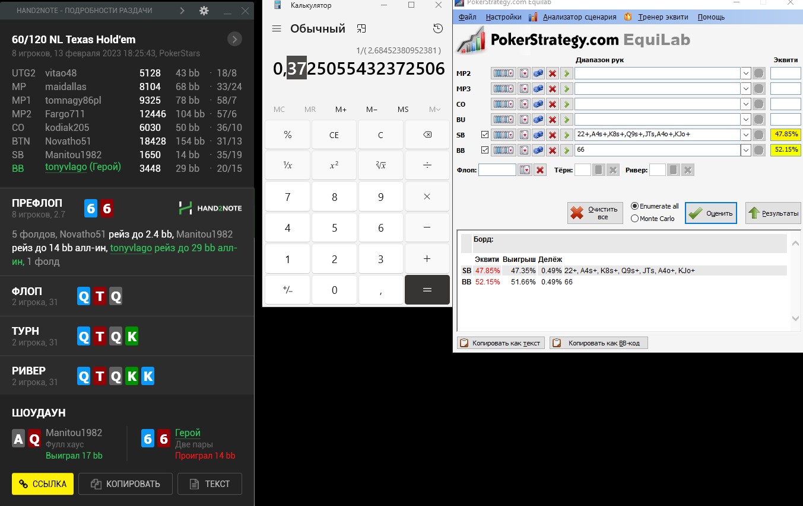Clear the flop cards with the red X
The width and height of the screenshot is (803, 506).
(540, 170)
